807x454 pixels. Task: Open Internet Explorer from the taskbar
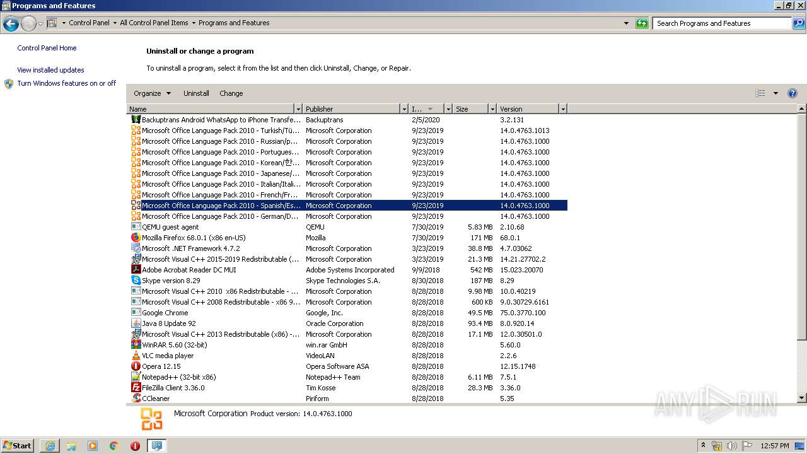(x=50, y=446)
